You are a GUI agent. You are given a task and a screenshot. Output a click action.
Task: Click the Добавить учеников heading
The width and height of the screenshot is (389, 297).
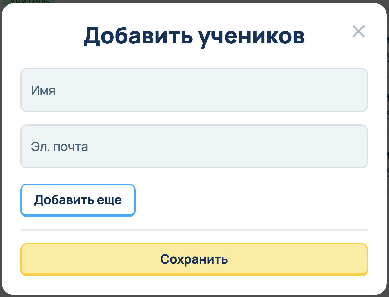point(194,36)
